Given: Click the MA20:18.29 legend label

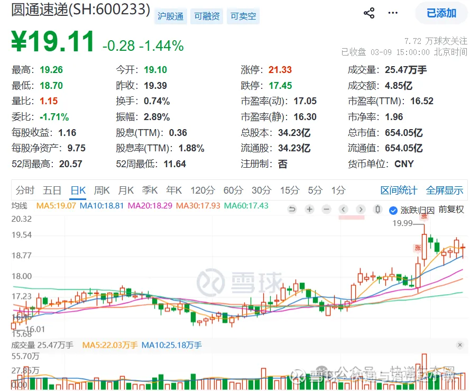Looking at the screenshot, I should click(x=150, y=206).
